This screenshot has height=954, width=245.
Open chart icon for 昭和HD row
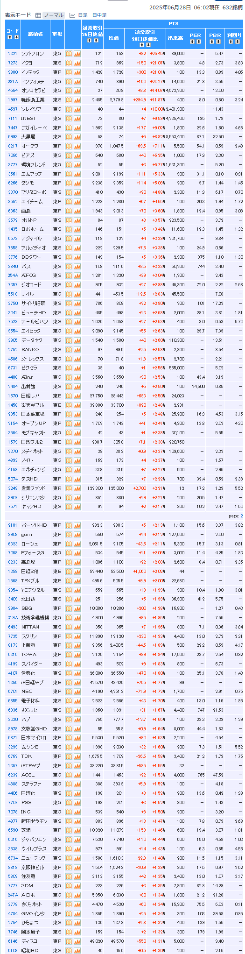(x=77, y=950)
